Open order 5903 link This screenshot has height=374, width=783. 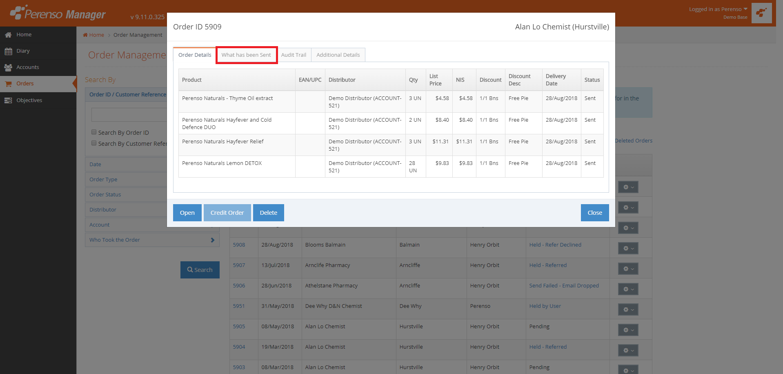(239, 367)
